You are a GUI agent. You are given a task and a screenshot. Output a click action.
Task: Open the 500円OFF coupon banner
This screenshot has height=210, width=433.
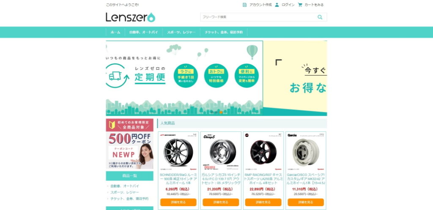129,144
